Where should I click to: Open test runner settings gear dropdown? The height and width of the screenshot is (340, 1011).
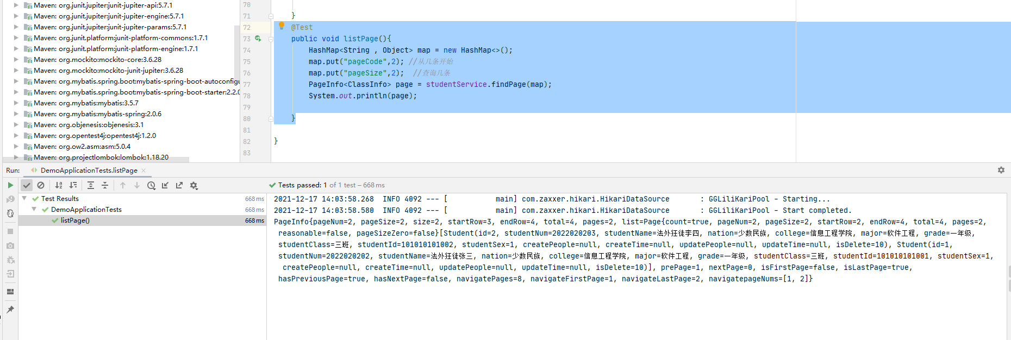[194, 185]
